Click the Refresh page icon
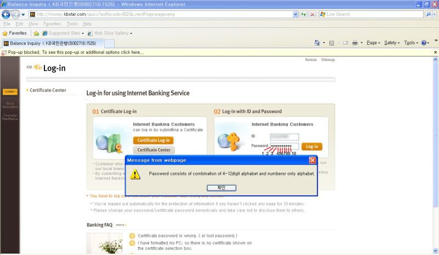 coord(303,14)
